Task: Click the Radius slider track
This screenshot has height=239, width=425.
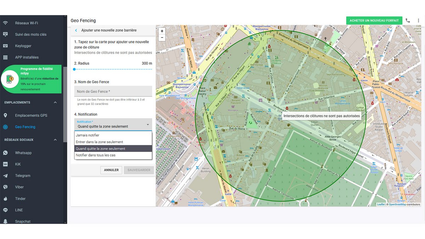Action: pyautogui.click(x=113, y=69)
